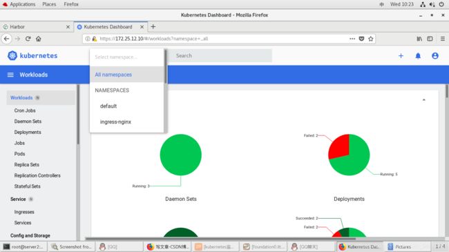Viewport: 449px width, 252px height.
Task: Open Stateful Sets
Action: [27, 186]
